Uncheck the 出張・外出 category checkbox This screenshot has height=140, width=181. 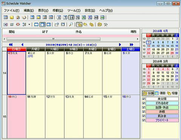[x=144, y=107]
